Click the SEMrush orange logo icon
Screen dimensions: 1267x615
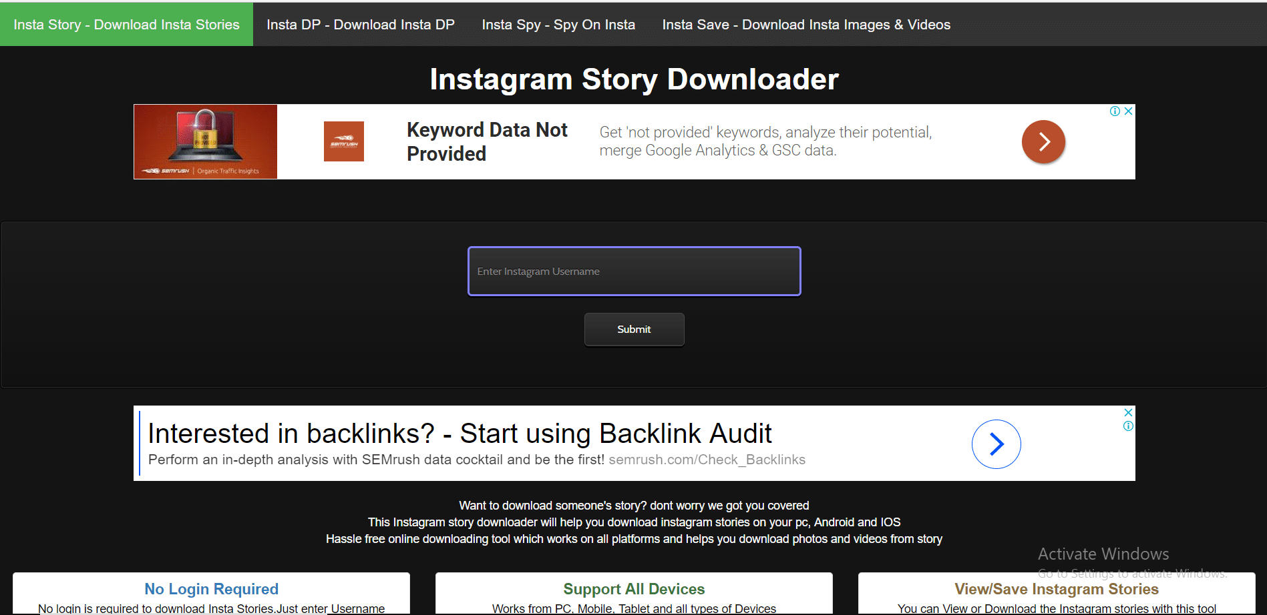344,141
